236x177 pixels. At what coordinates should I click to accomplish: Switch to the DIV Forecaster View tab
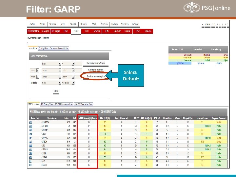click(83, 104)
